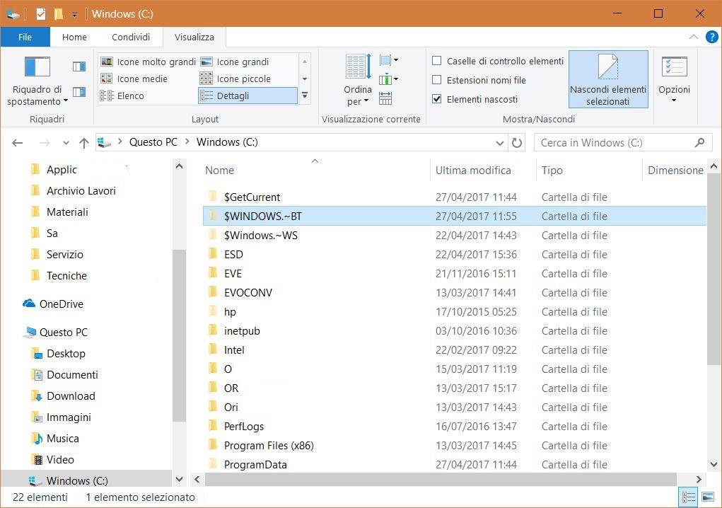Sort by Ultima modifica column header
The height and width of the screenshot is (508, 722).
(473, 171)
